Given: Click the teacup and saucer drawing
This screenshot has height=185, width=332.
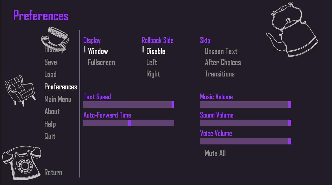Looking at the screenshot, I should 55,38.
